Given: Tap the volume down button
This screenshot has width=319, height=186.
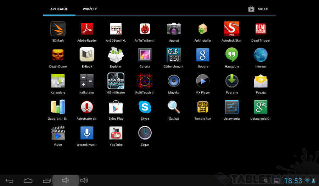Looking at the screenshot, I should pyautogui.click(x=65, y=180).
